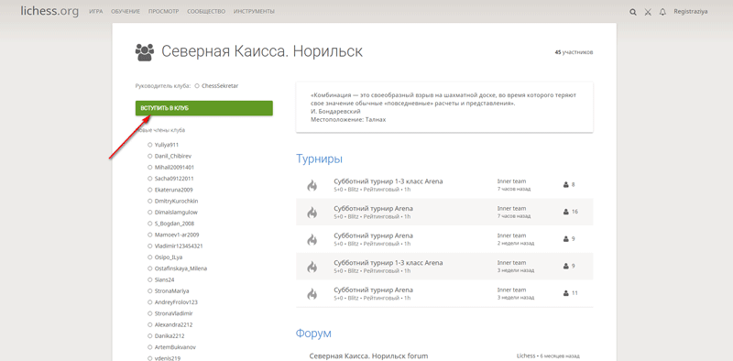Click flame icon of Субботний турнир 1-3 класс, 7 часов назад
This screenshot has height=361, width=733.
click(312, 185)
